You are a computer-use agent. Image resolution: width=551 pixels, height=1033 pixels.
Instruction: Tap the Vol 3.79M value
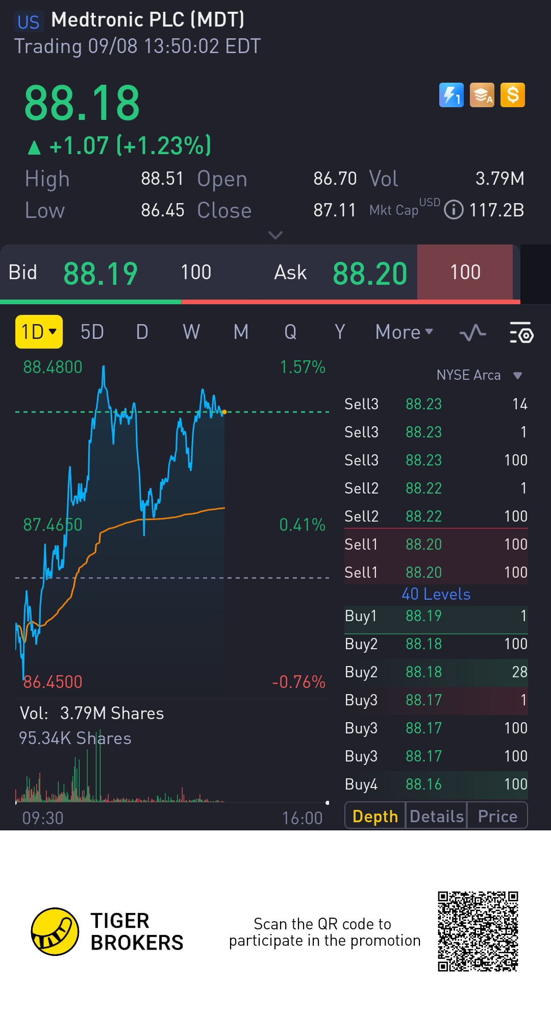point(499,178)
